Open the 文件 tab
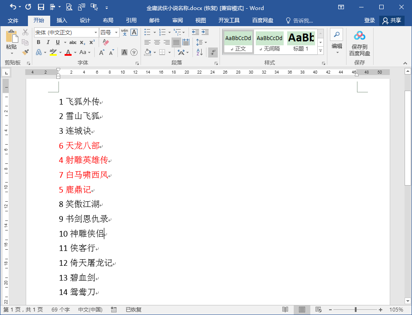The image size is (412, 315). 13,20
